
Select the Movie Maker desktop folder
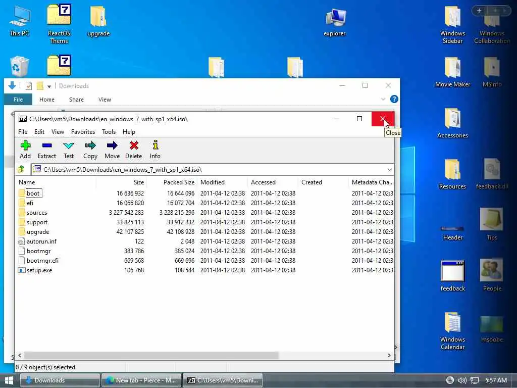coord(452,72)
